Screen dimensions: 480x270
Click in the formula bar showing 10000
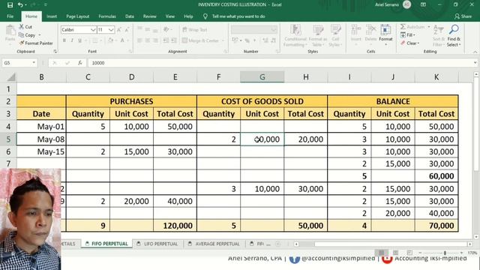coord(280,63)
